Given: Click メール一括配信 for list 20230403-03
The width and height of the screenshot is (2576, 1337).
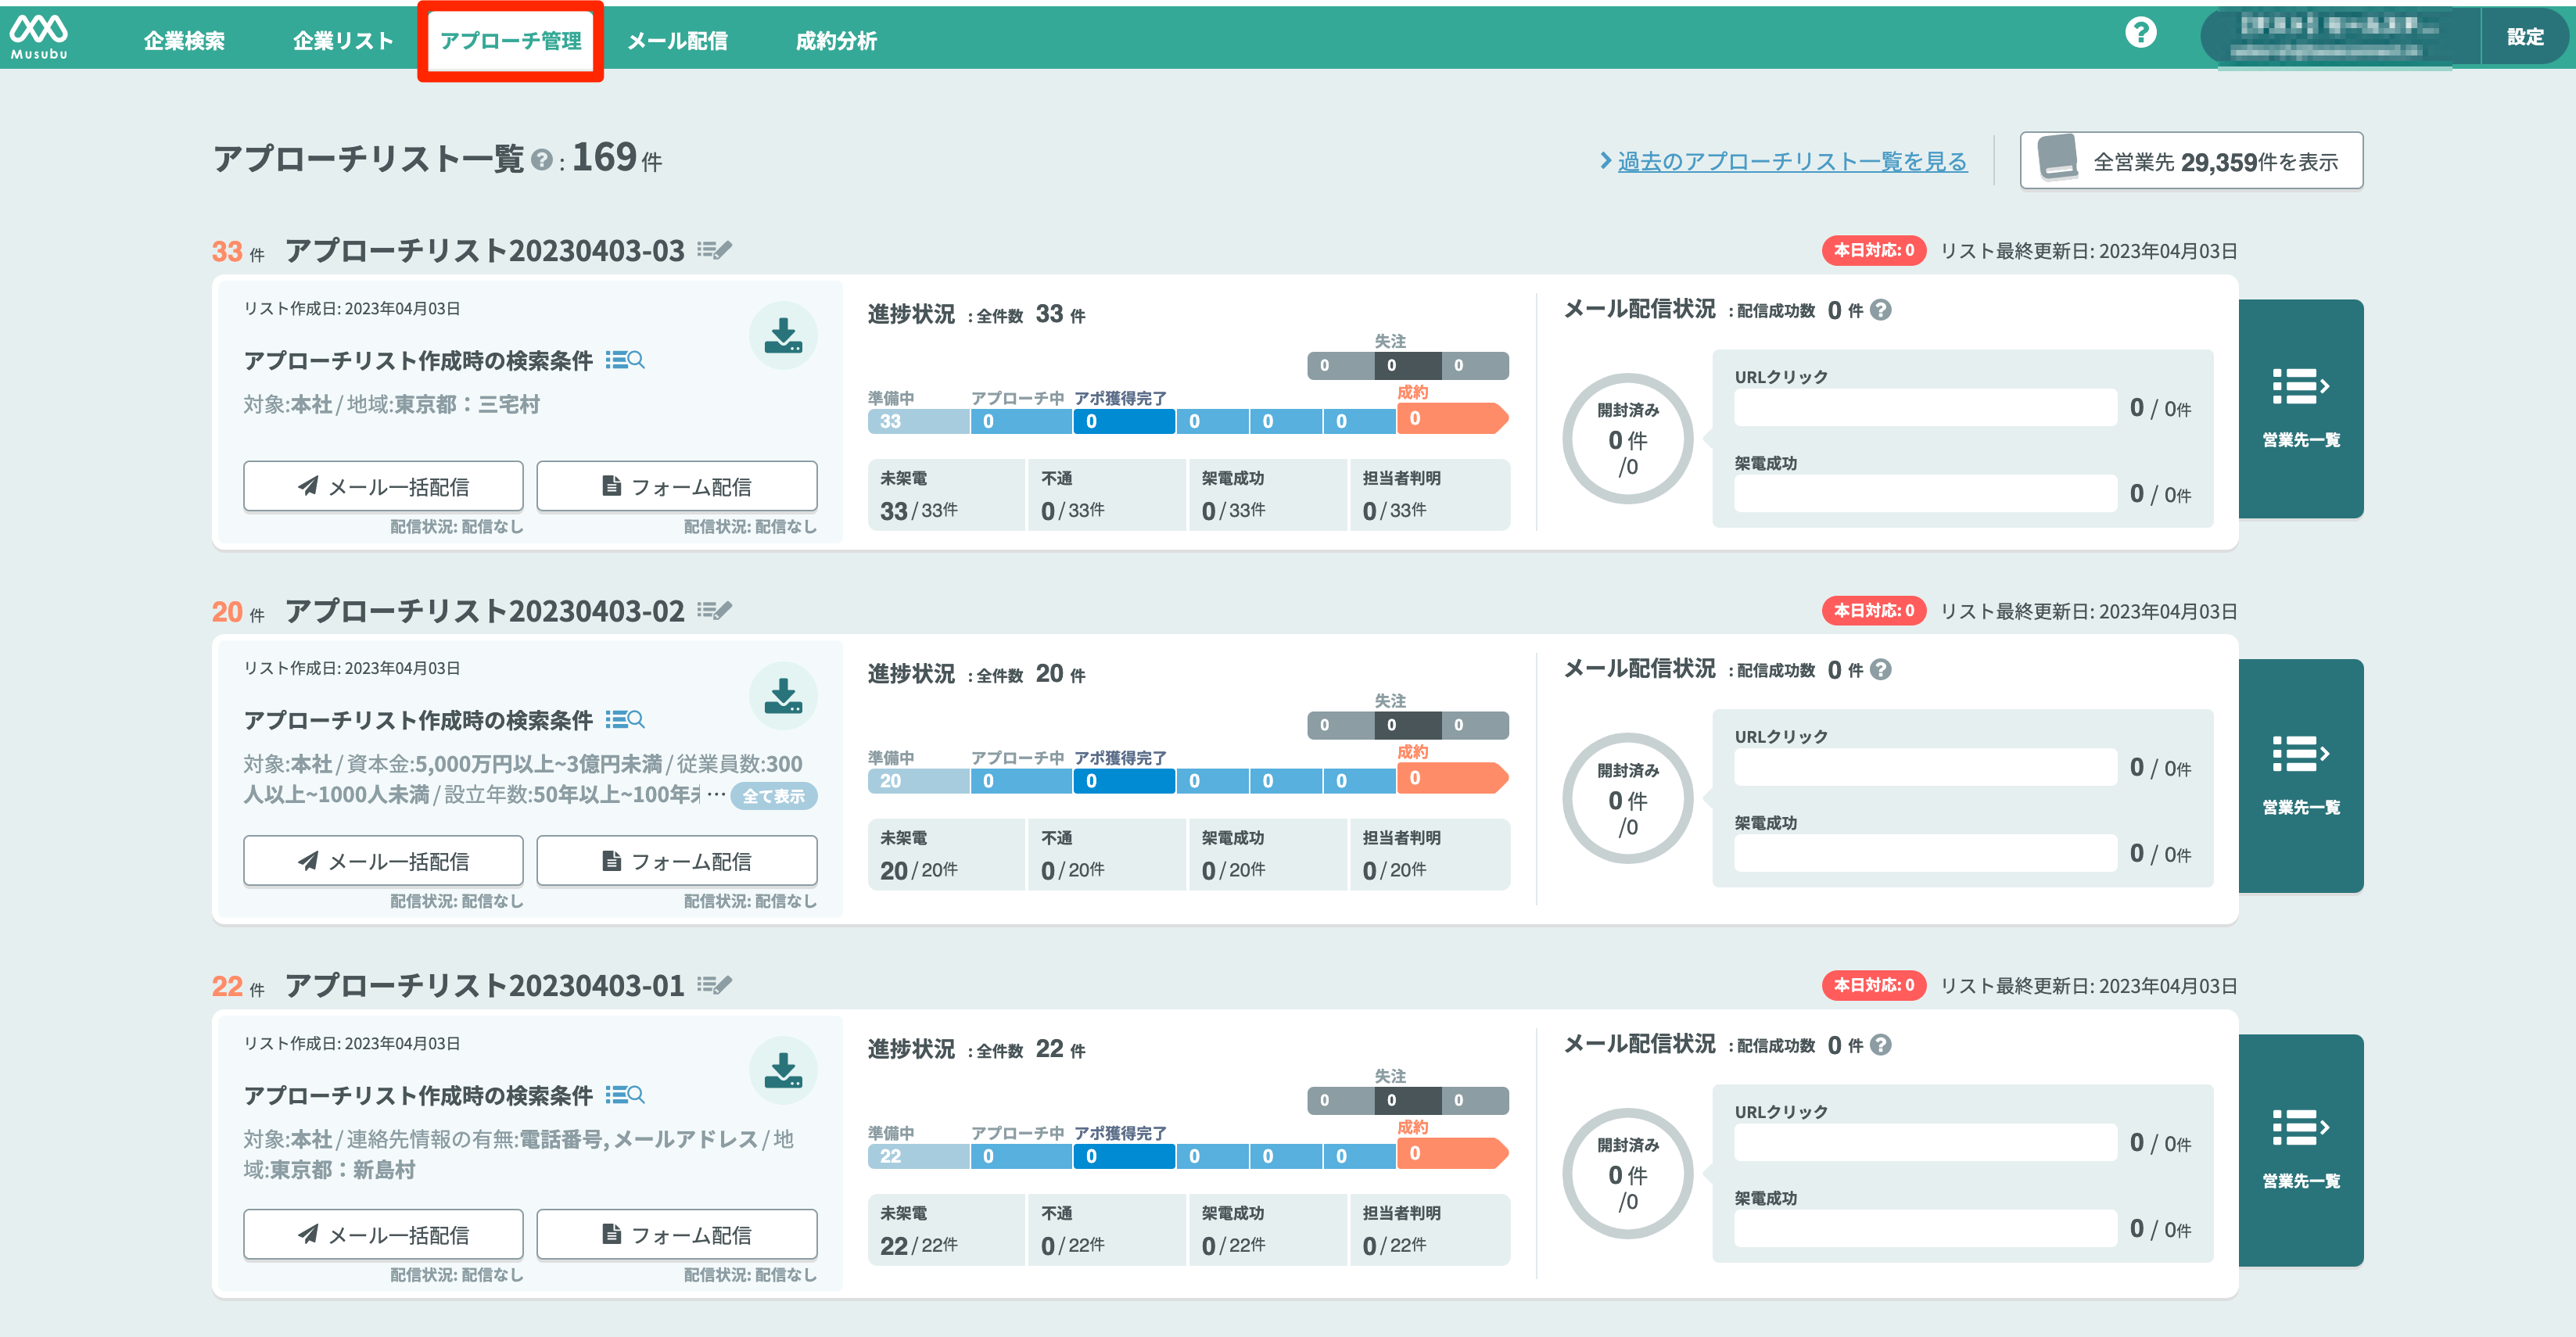Looking at the screenshot, I should pos(383,486).
